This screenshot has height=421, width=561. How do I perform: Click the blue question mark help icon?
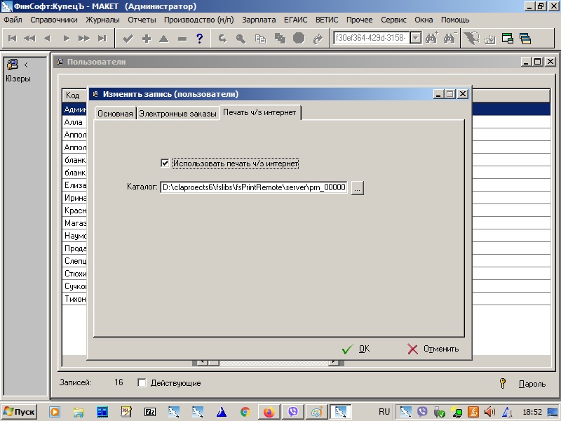[x=200, y=39]
